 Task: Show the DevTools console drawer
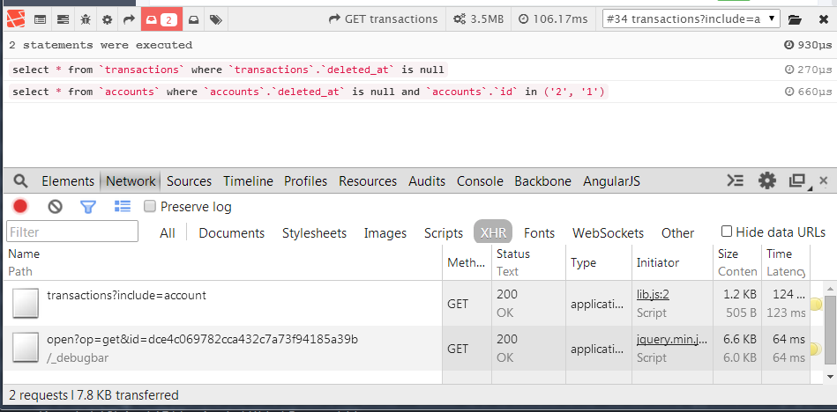click(735, 180)
